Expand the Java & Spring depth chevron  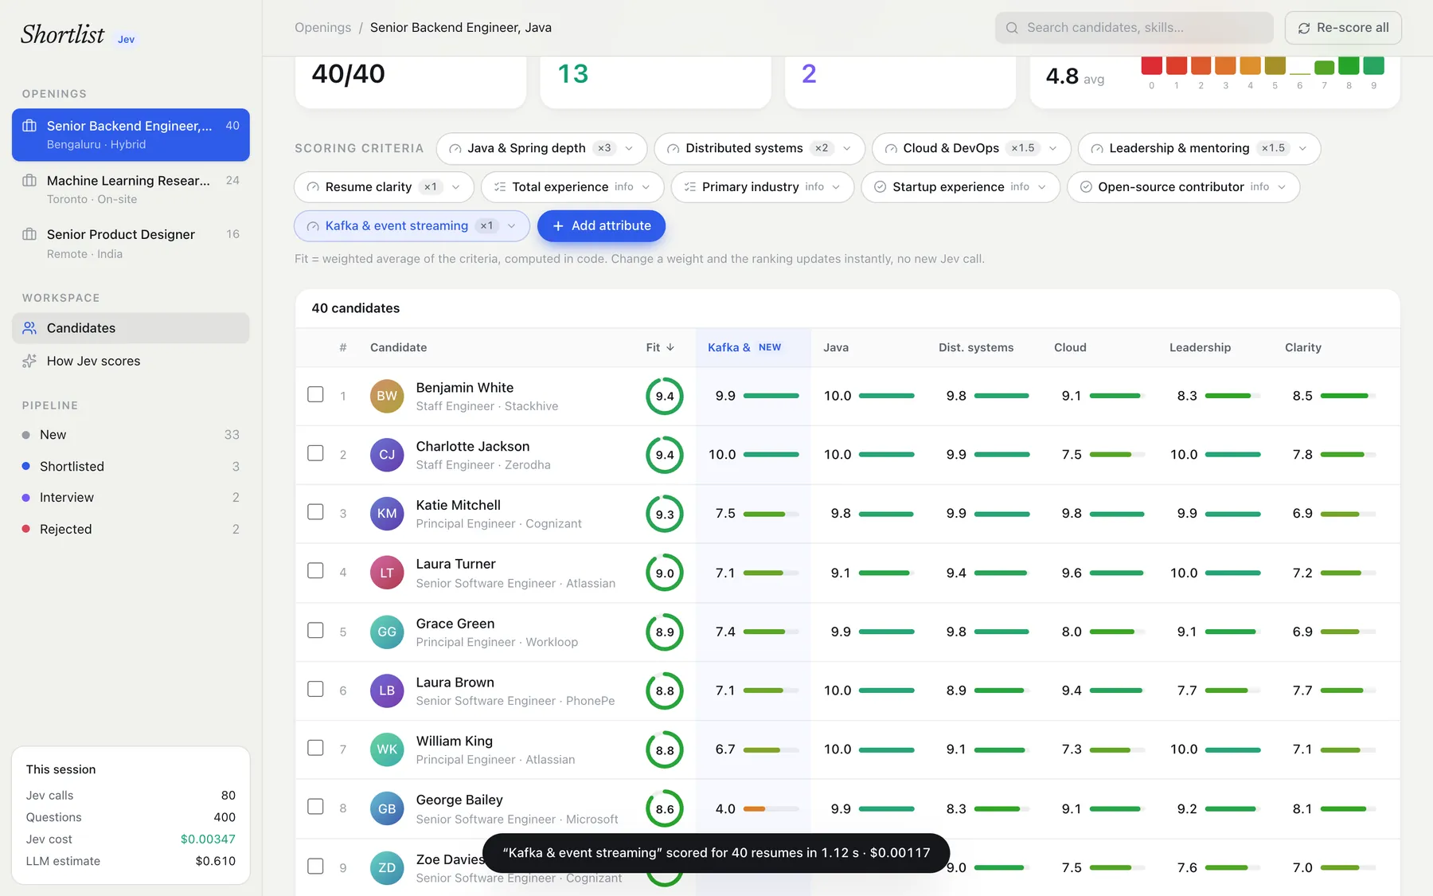[629, 149]
